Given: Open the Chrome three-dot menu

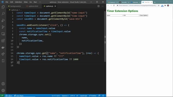Looking at the screenshot, I should [171, 5].
